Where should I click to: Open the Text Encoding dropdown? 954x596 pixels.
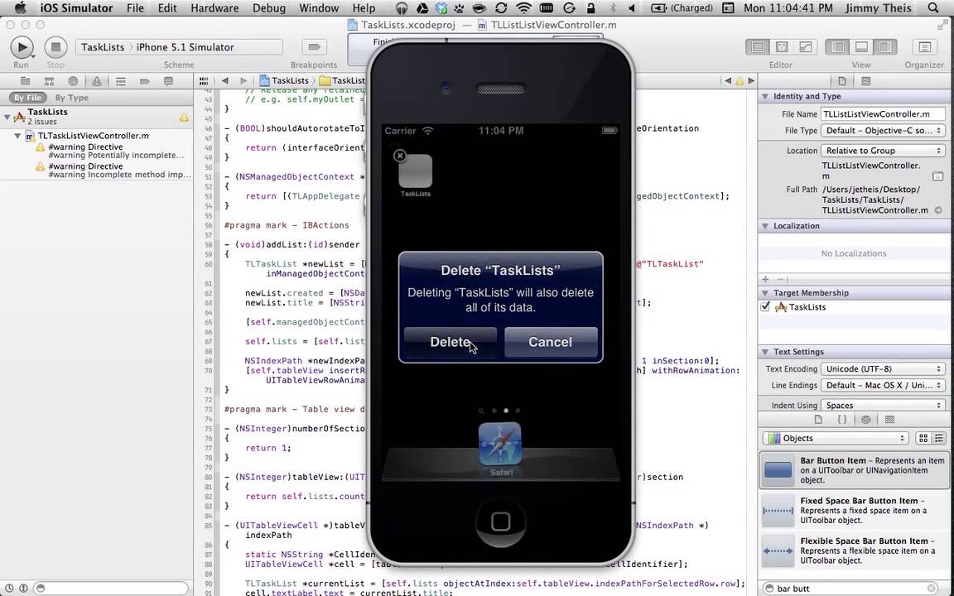click(x=882, y=368)
